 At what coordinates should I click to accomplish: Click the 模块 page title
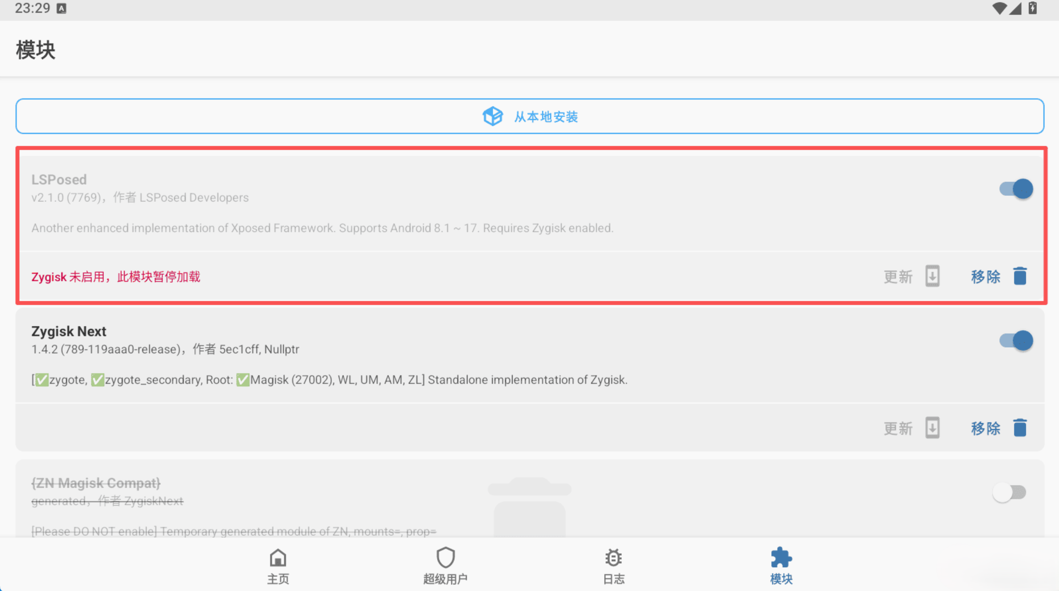pos(35,49)
